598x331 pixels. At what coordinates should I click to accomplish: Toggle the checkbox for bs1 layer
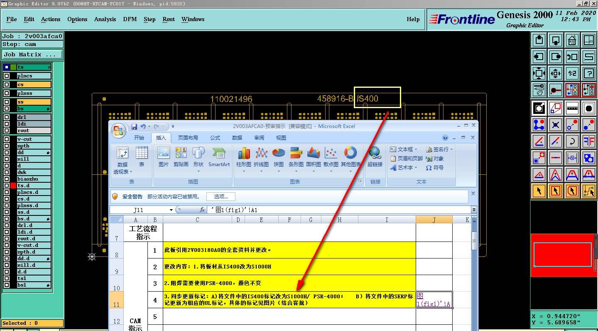click(x=7, y=285)
